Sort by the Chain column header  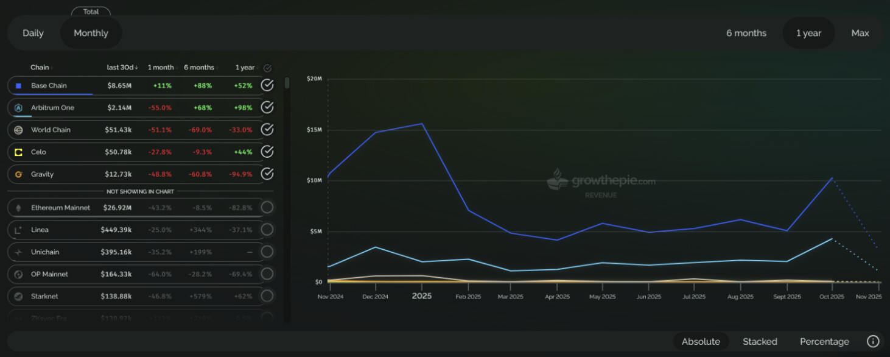click(41, 68)
